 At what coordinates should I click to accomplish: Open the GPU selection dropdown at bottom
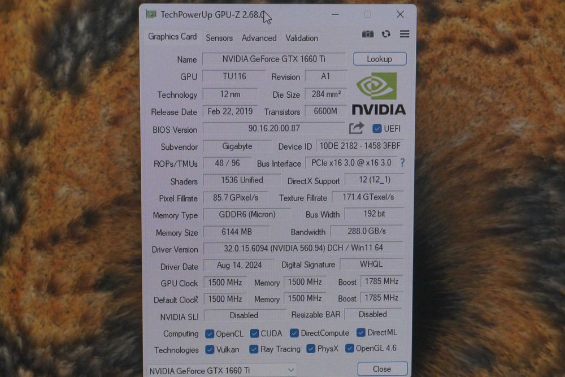pyautogui.click(x=222, y=370)
